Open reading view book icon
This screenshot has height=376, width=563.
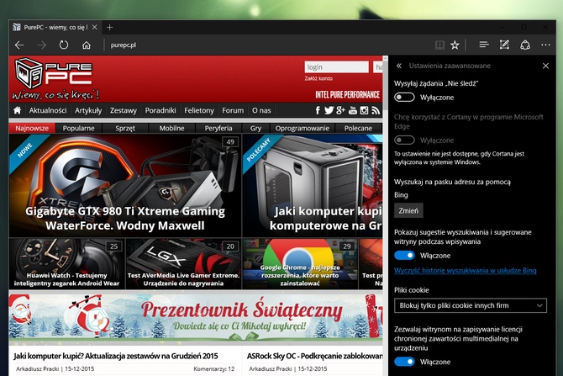tap(439, 45)
